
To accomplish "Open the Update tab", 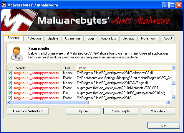I will 53,38.
